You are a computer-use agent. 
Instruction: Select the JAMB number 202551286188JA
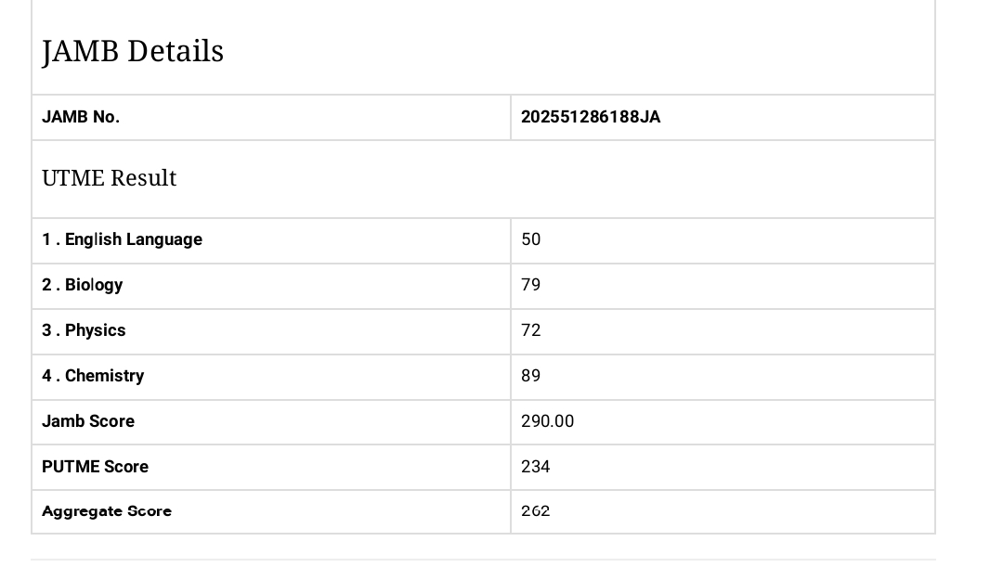click(x=591, y=117)
